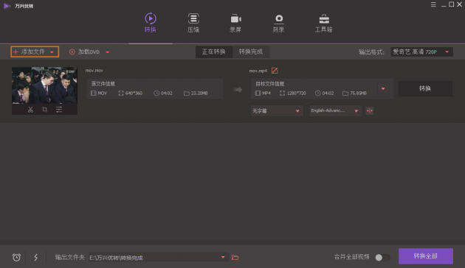This screenshot has height=268, width=465.
Task: Expand the English-Advanc audio track dropdown
Action: [x=335, y=111]
